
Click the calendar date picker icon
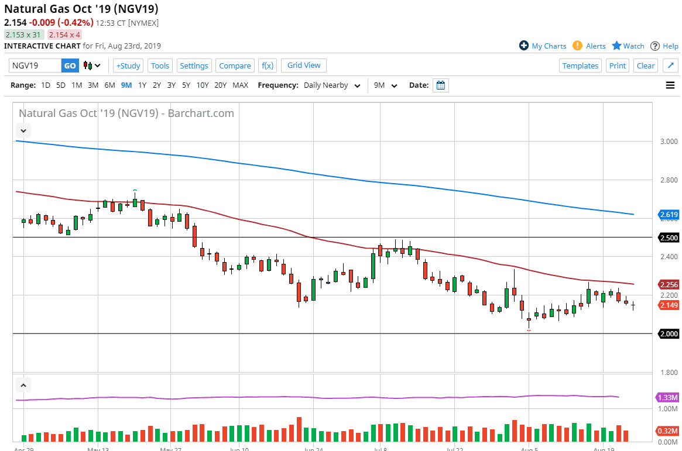[x=441, y=85]
